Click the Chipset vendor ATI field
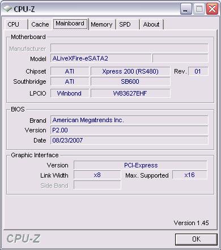The image size is (221, 250). pyautogui.click(x=70, y=71)
